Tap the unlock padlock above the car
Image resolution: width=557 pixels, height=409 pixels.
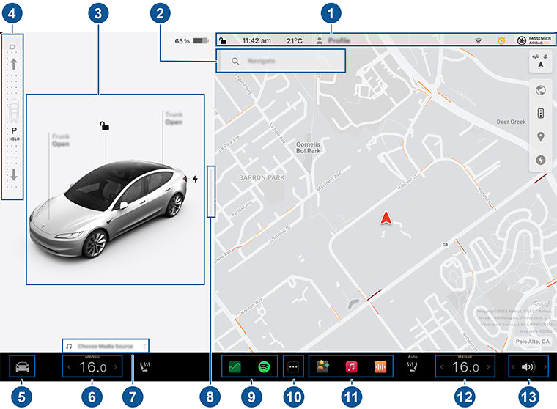click(x=104, y=125)
